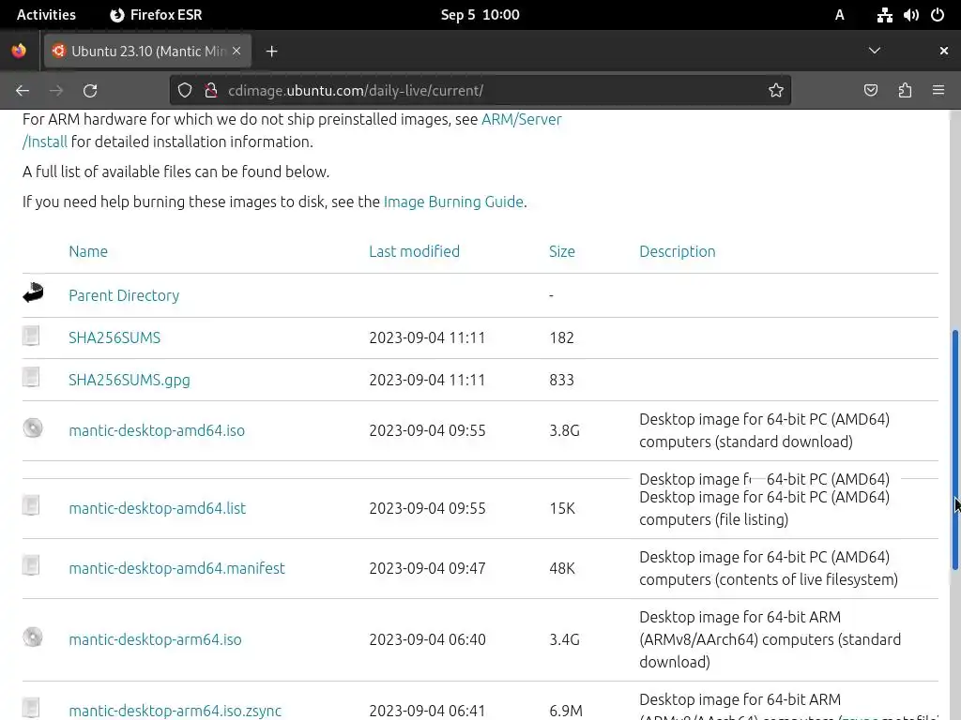
Task: Open a new tab with plus button
Action: pyautogui.click(x=271, y=52)
